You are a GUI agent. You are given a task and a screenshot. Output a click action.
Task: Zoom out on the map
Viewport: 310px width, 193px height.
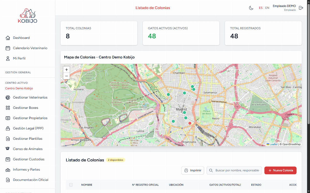coord(66,76)
